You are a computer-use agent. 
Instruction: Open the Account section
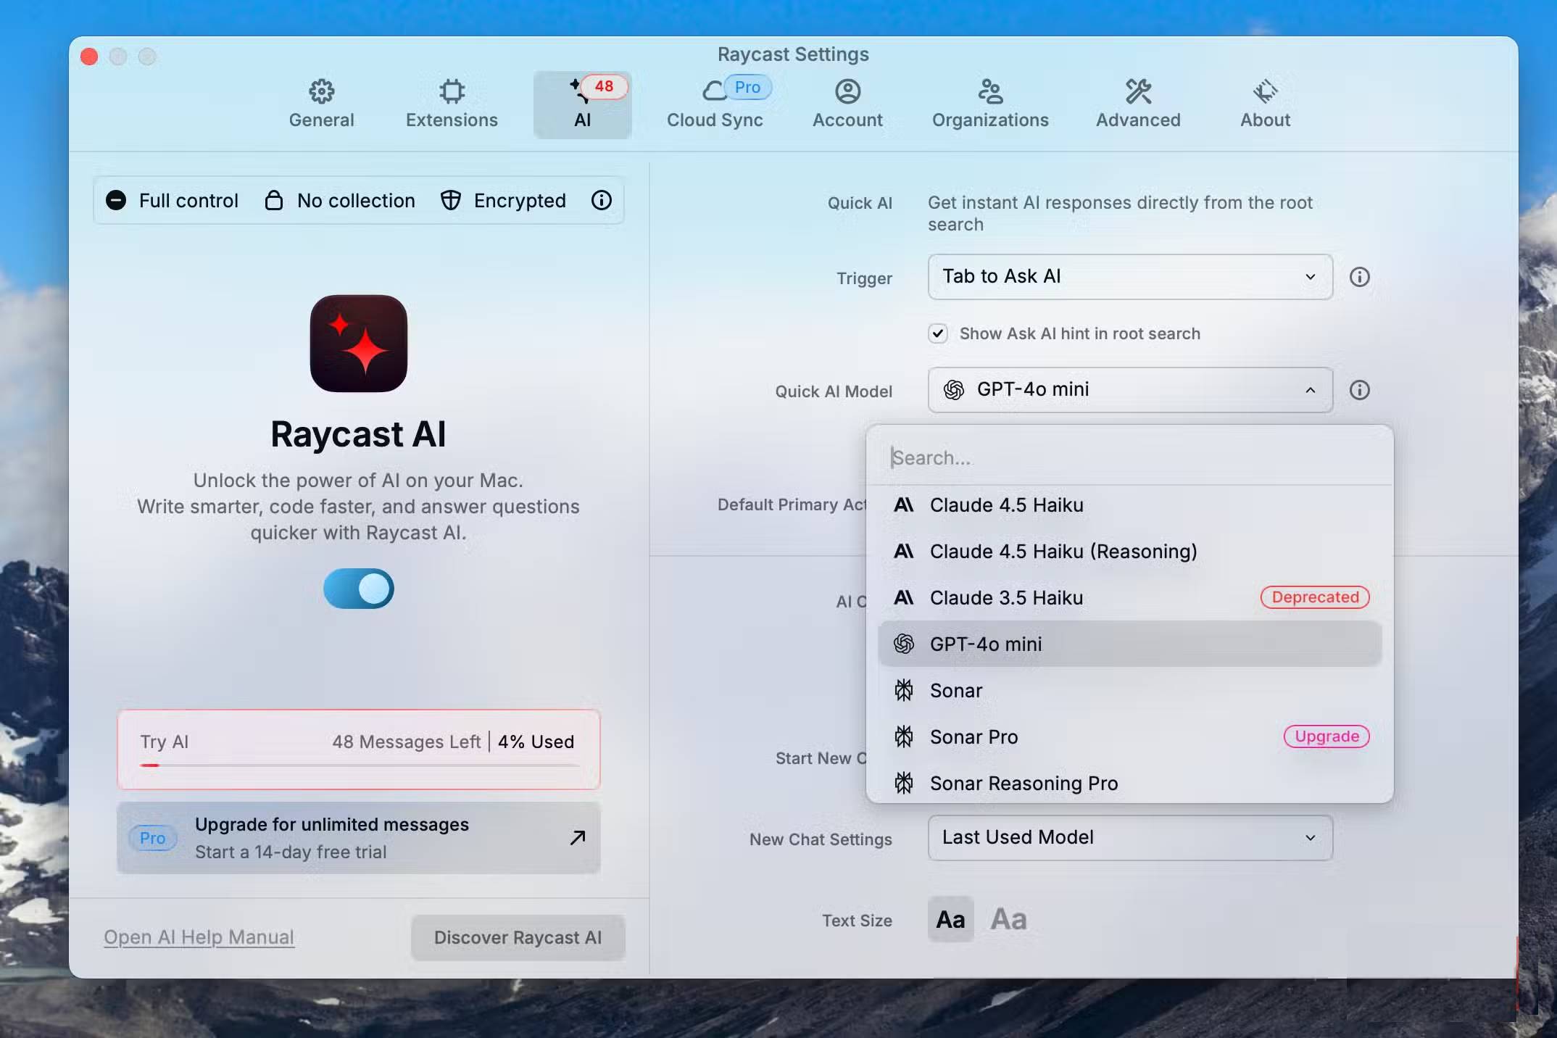coord(847,104)
